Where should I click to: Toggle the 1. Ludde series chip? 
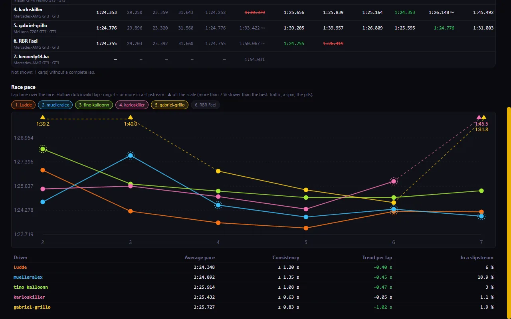point(24,105)
